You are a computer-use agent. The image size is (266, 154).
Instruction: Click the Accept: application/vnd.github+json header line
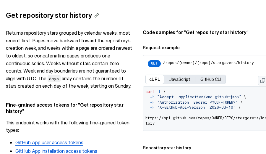(198, 97)
